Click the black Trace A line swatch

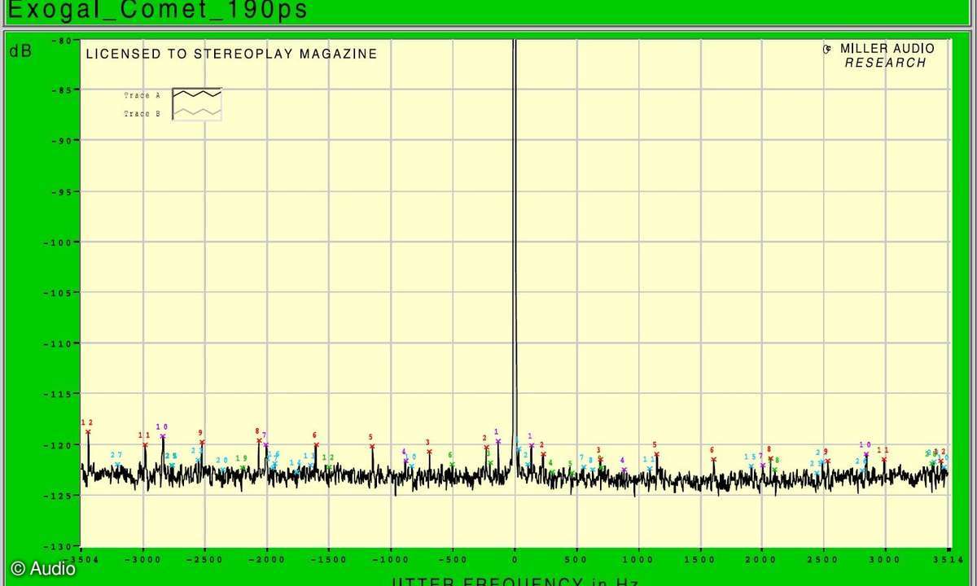tap(197, 94)
